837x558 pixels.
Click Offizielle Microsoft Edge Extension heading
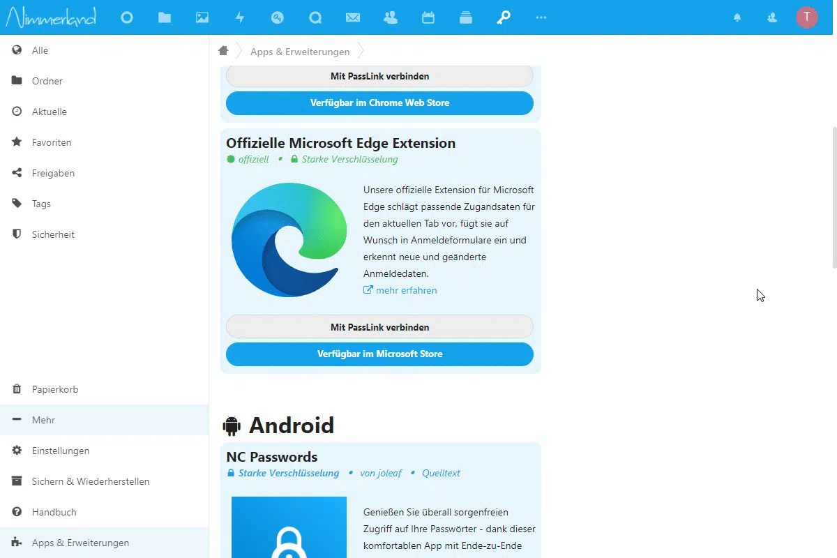click(x=340, y=143)
